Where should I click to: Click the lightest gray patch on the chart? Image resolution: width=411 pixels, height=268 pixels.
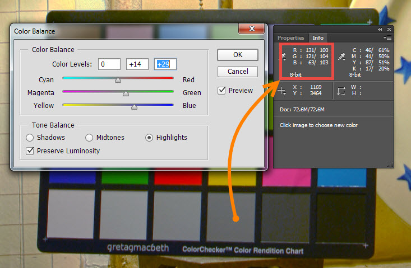tap(71, 214)
